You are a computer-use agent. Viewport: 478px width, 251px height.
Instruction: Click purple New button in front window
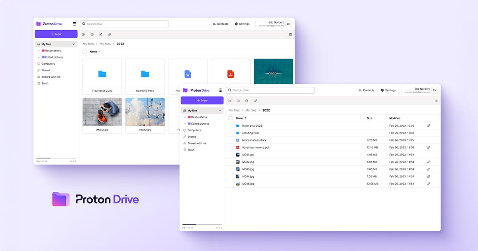[x=202, y=101]
